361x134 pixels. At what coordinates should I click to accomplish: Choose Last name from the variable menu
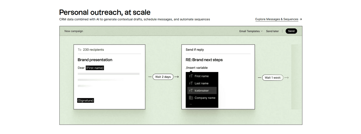pos(202,83)
